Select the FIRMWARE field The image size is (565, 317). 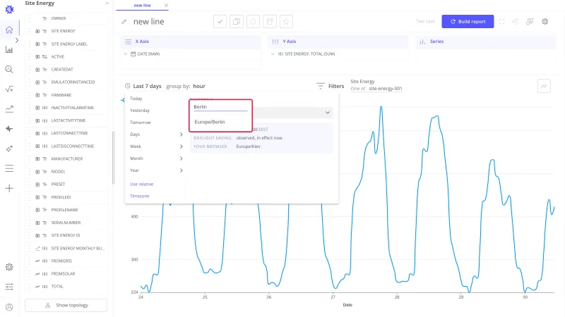point(61,95)
